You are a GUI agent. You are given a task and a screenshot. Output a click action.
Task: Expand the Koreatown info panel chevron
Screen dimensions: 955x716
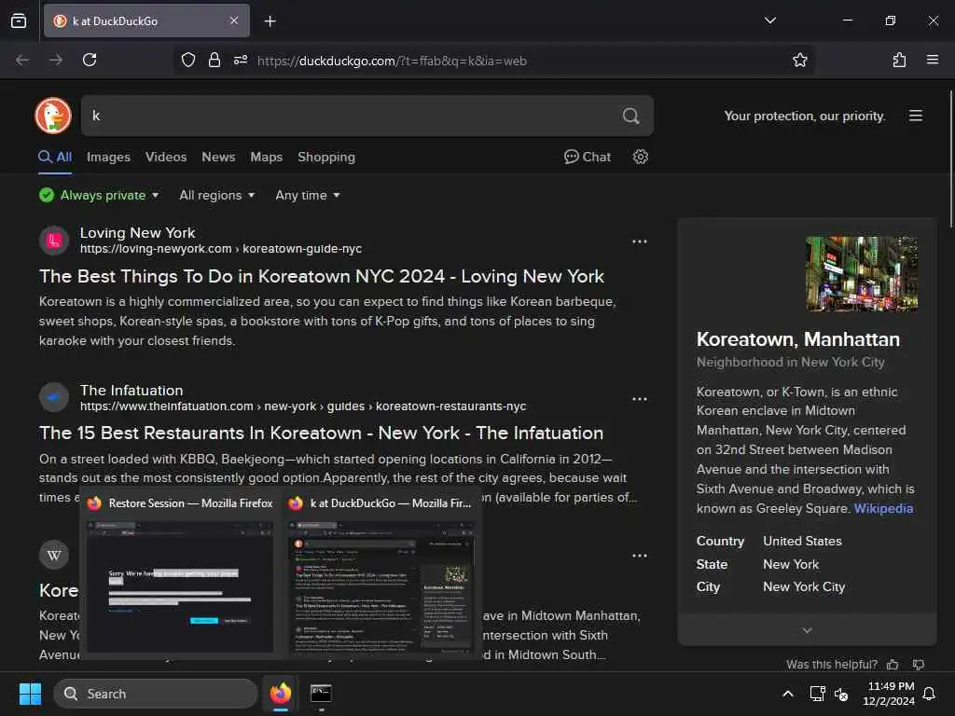point(807,630)
